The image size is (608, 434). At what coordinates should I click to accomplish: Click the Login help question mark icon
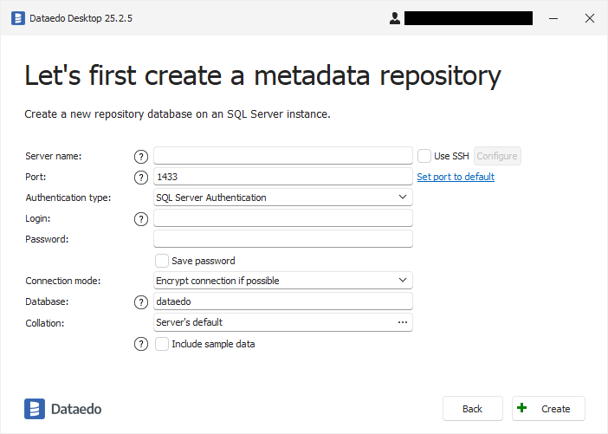[x=141, y=219]
